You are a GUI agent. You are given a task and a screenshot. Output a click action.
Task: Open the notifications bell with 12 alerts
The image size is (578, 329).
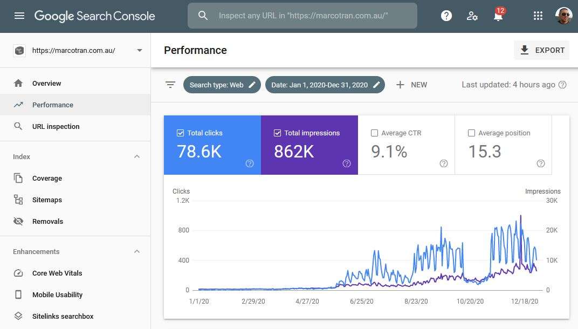coord(498,16)
